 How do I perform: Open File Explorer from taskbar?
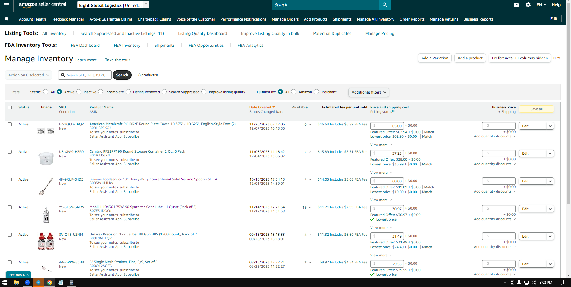(x=16, y=283)
